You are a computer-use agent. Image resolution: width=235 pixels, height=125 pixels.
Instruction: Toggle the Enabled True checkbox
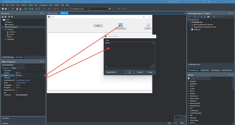click(x=17, y=73)
